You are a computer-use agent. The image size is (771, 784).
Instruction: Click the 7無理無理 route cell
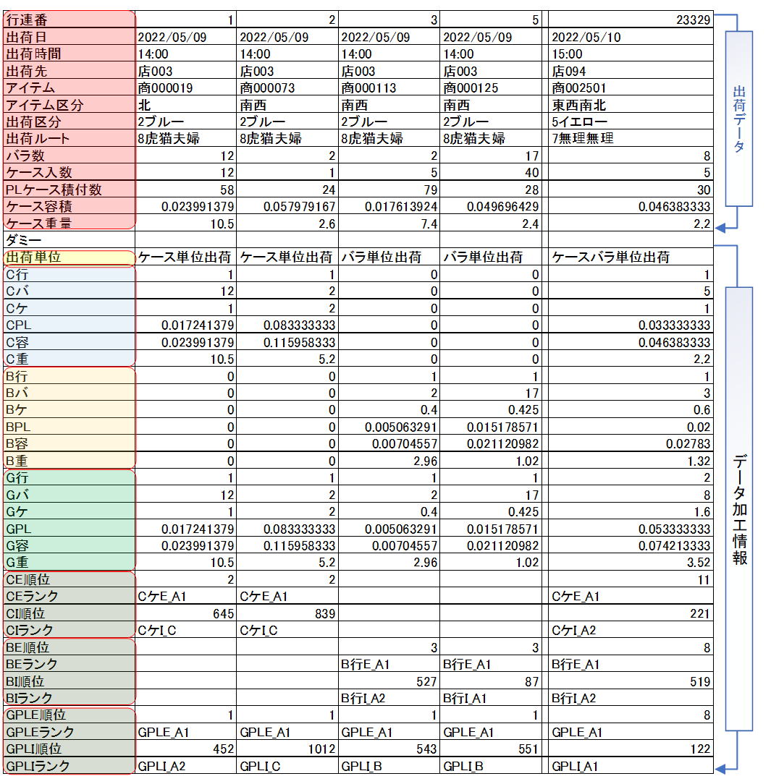coord(631,139)
